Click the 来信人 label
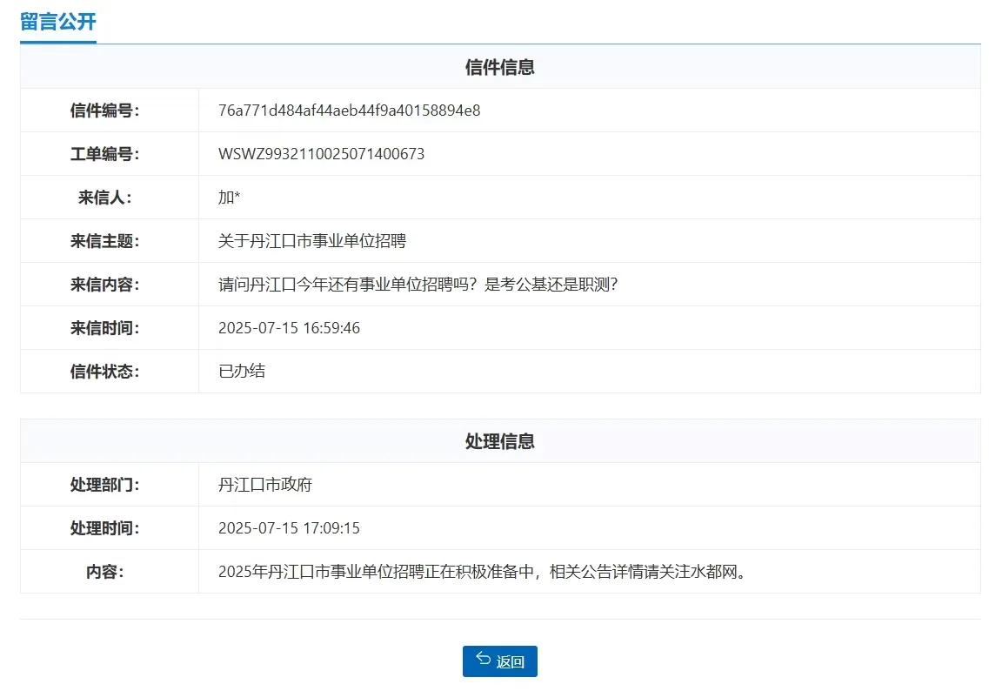Viewport: 989px width, 691px height. (x=104, y=198)
